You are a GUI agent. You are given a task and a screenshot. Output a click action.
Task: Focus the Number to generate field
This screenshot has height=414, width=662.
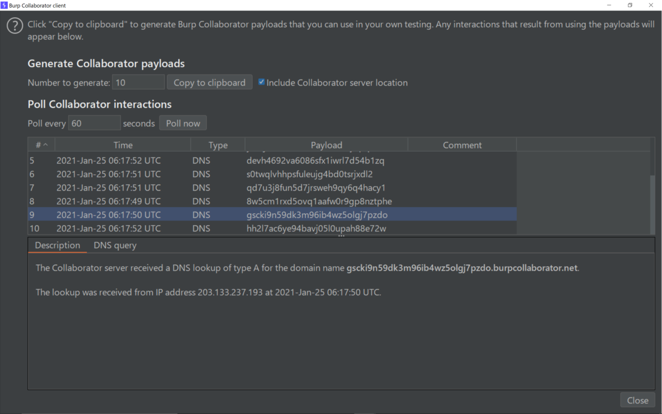point(138,82)
